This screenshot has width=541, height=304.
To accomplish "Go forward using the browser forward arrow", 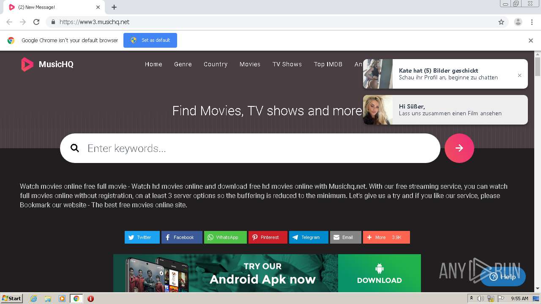I will click(x=23, y=22).
